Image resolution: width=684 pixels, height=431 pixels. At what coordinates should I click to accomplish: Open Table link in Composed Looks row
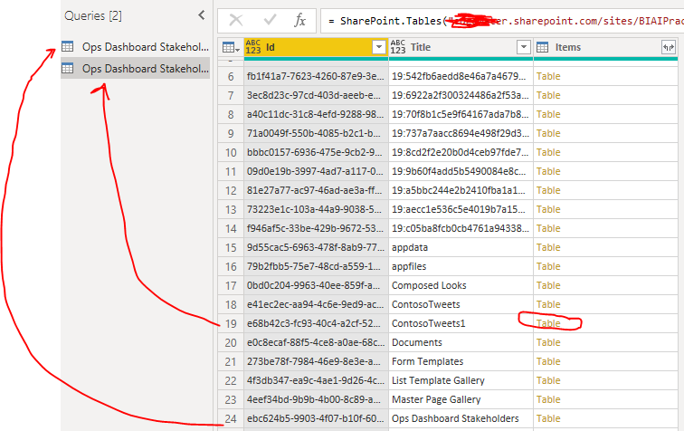coord(548,285)
